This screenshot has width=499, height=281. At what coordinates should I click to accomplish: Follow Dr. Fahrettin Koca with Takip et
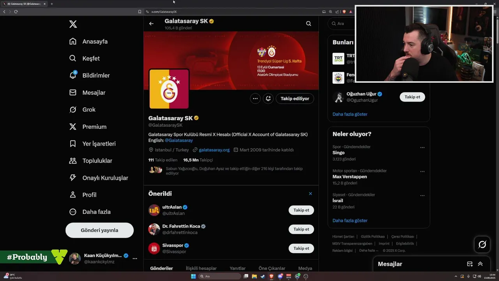(301, 229)
